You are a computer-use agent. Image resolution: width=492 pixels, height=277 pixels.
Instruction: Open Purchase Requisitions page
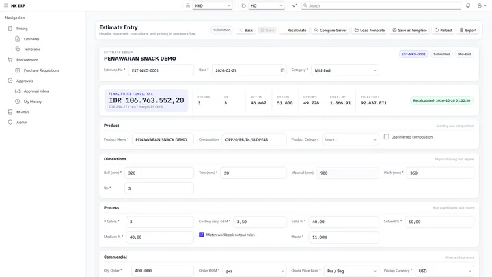click(42, 70)
